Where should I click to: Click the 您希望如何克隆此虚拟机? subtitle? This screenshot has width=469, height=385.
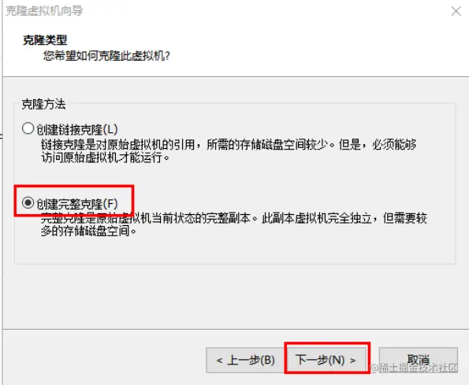pyautogui.click(x=106, y=56)
